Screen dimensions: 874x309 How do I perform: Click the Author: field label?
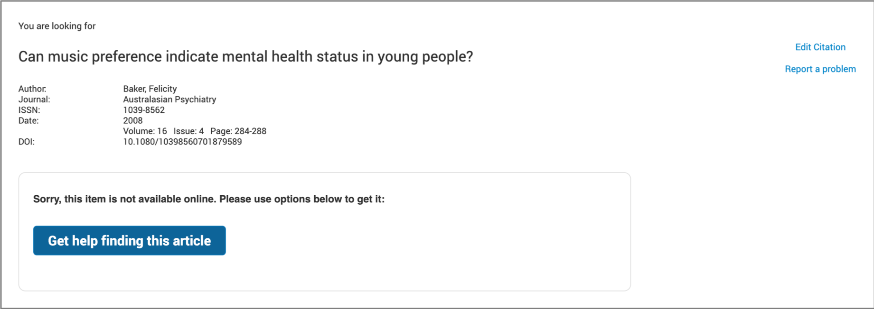point(32,89)
